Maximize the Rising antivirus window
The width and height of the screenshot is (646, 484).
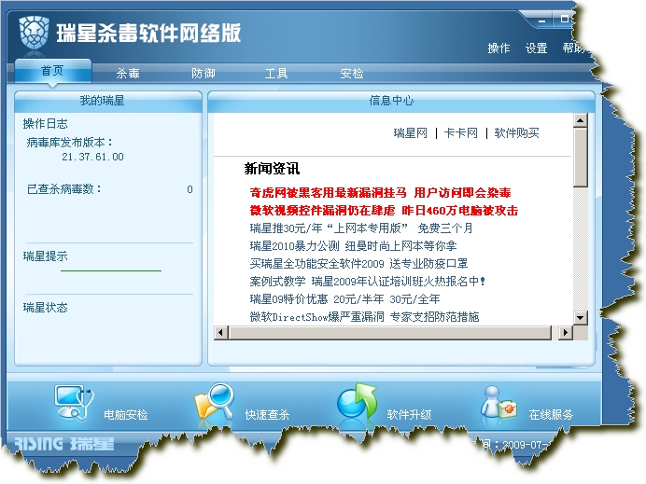(x=565, y=19)
